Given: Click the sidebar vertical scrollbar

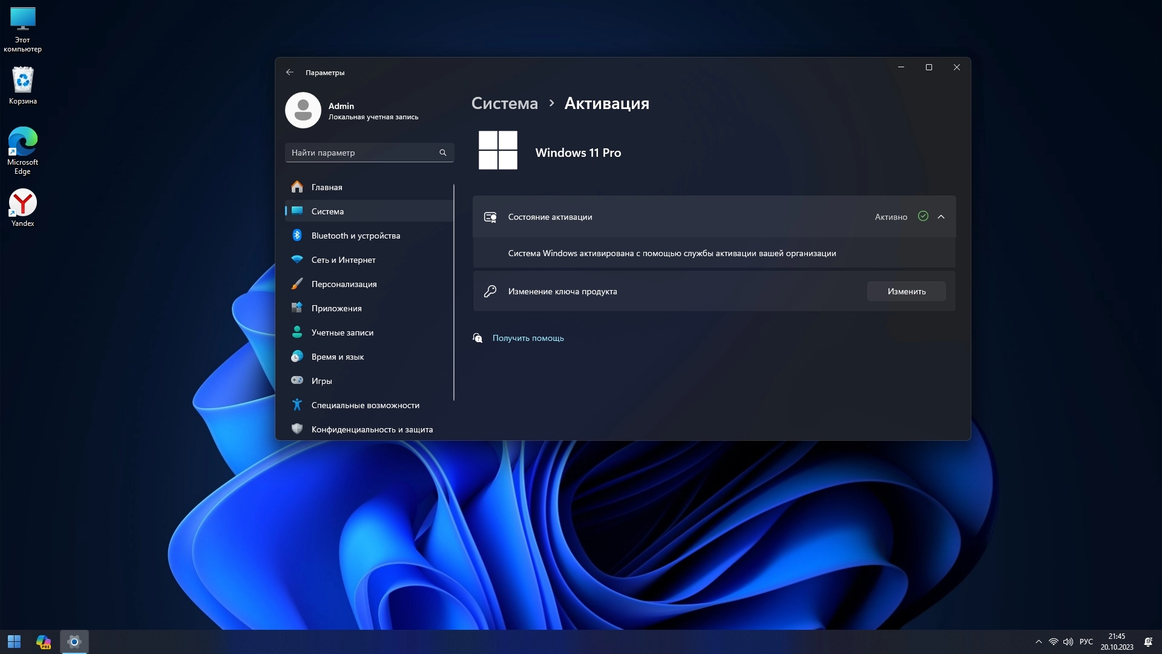Looking at the screenshot, I should (453, 292).
